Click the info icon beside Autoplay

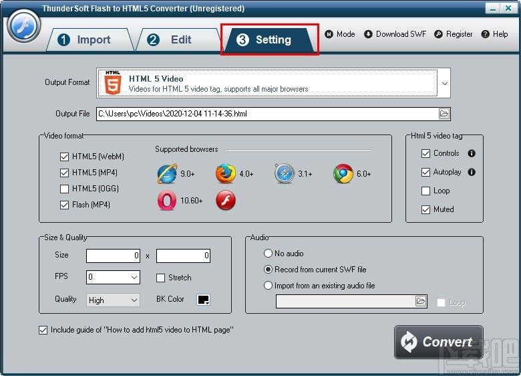click(x=471, y=172)
